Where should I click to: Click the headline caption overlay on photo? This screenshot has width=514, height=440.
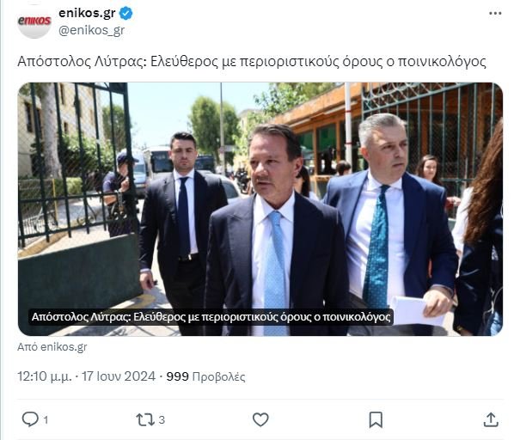(211, 317)
